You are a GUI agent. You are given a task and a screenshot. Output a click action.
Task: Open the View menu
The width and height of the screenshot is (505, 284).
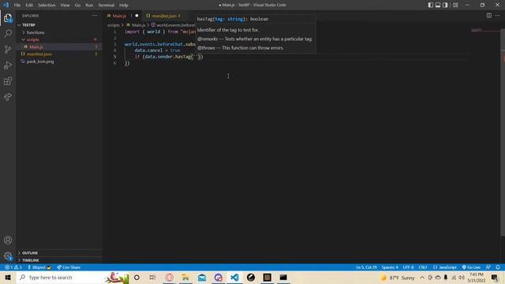coord(65,5)
